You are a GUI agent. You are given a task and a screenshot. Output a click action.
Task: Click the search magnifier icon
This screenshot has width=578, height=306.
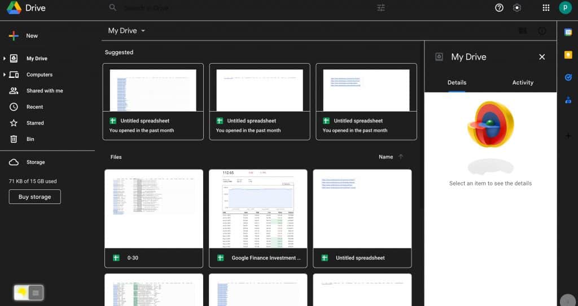click(x=113, y=7)
